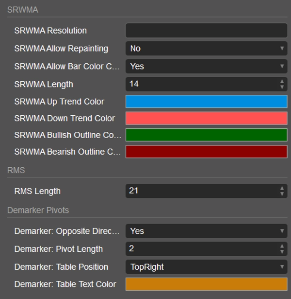The height and width of the screenshot is (299, 291).
Task: Decrease RMS Length with the down arrow
Action: pos(282,194)
